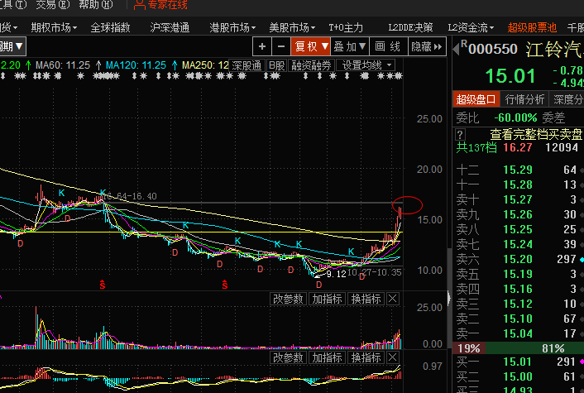The width and height of the screenshot is (584, 393).
Task: Open the 复权 adjustment dropdown
Action: pos(311,46)
